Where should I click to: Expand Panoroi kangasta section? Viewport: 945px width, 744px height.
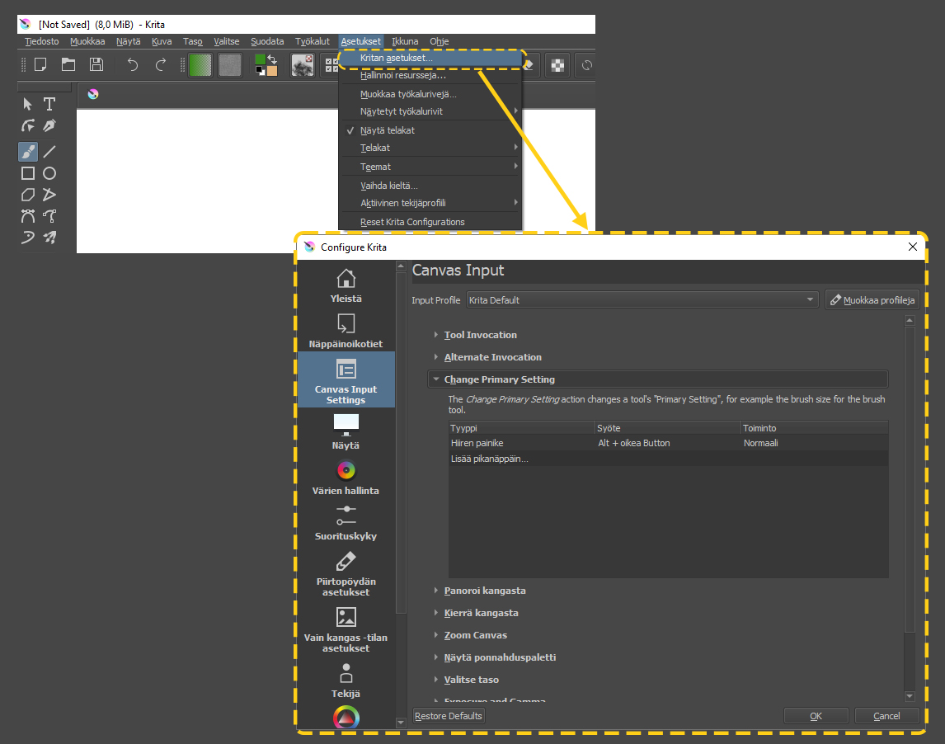click(485, 591)
